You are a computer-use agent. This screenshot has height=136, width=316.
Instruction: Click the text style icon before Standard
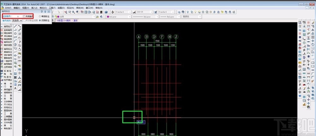point(113,12)
